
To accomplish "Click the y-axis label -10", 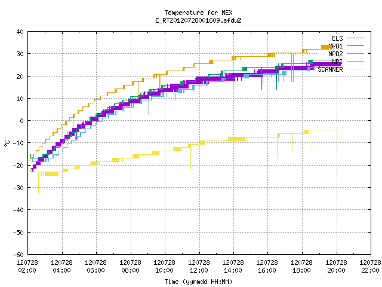I will click(x=19, y=143).
